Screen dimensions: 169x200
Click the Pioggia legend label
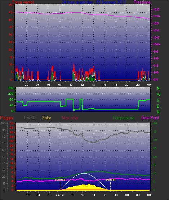[6, 118]
